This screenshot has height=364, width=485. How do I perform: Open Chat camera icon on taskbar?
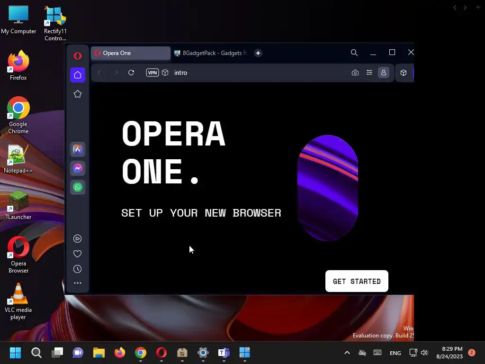[78, 352]
